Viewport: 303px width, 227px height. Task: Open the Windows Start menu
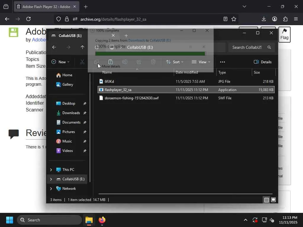[9, 220]
